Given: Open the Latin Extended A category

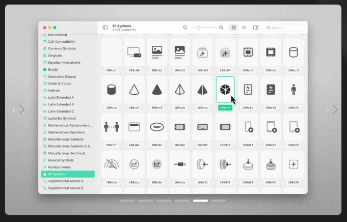Looking at the screenshot, I should pos(68,97).
